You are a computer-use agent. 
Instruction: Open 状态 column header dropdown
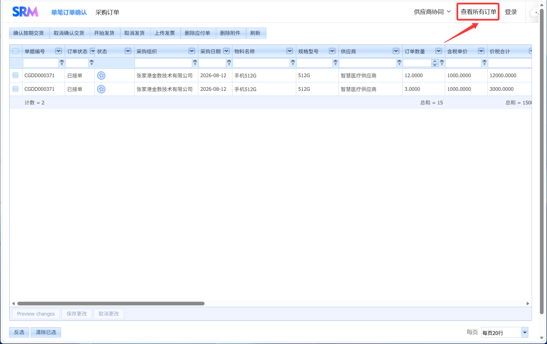pos(128,51)
